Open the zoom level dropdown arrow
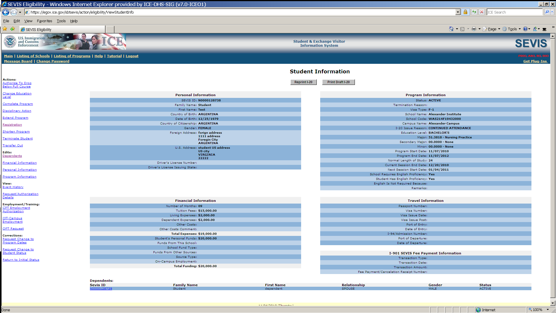The width and height of the screenshot is (556, 313). [x=548, y=310]
